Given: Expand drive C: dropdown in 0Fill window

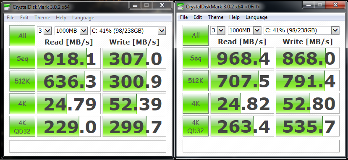Looking at the screenshot, I should click(x=335, y=30).
